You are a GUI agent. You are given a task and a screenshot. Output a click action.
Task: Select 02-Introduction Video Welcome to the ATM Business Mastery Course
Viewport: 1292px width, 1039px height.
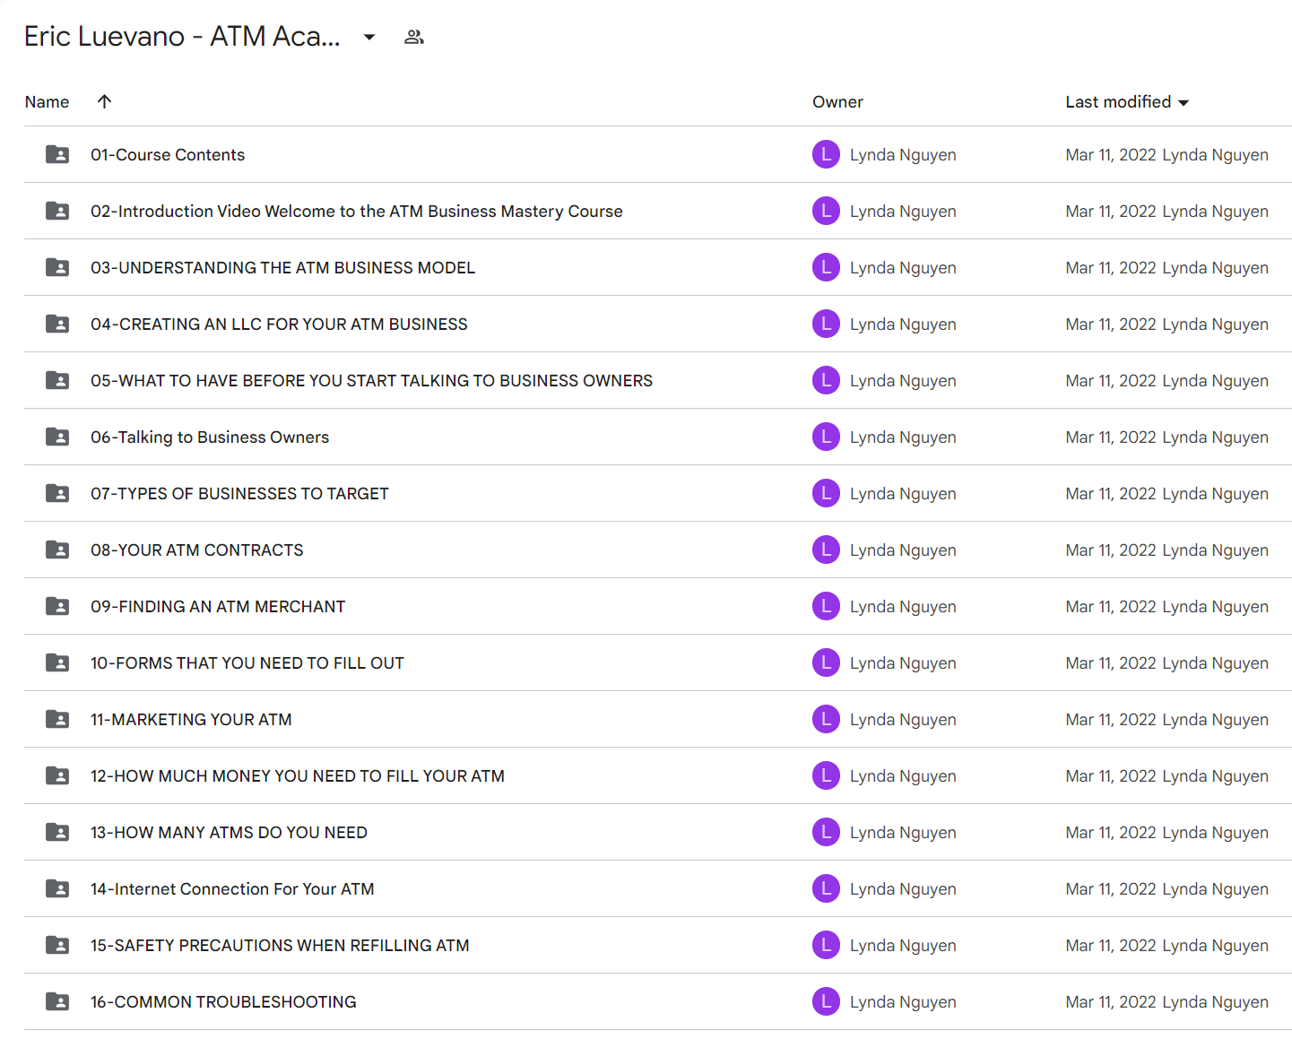357,212
